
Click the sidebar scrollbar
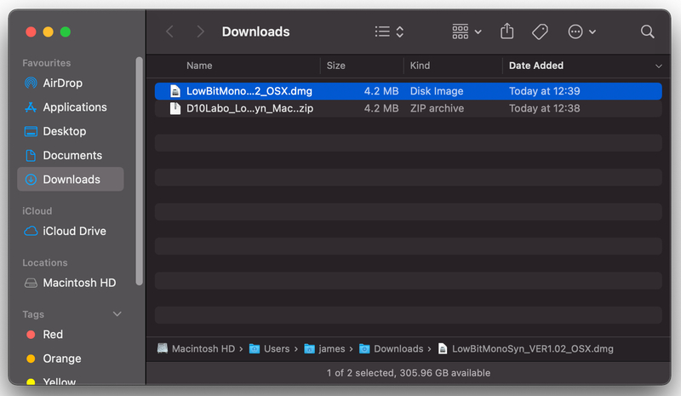pos(139,171)
